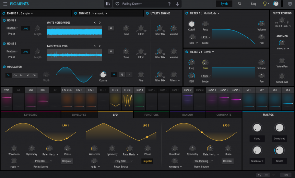295x178 pixels.
Task: Toggle LFO 2 Unipolar mode
Action: 147,161
